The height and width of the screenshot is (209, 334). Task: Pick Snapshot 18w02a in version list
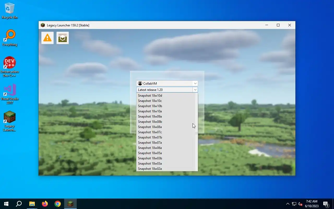point(166,169)
